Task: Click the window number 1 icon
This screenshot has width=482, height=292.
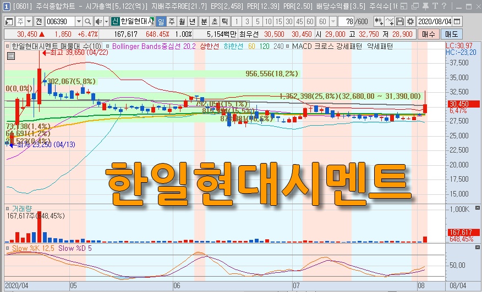Action: tap(7, 6)
